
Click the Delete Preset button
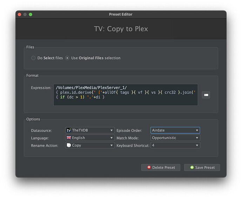click(161, 167)
